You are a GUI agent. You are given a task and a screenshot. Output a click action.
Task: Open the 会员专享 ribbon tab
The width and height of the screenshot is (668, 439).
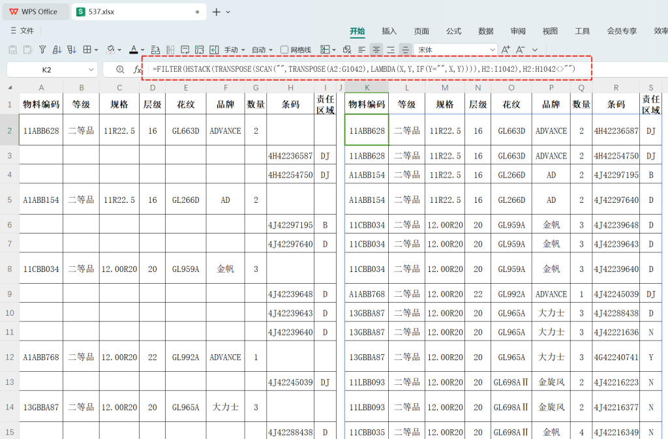[622, 31]
